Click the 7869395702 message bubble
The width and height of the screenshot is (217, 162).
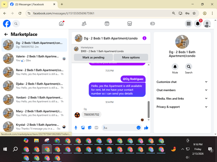click(x=92, y=114)
